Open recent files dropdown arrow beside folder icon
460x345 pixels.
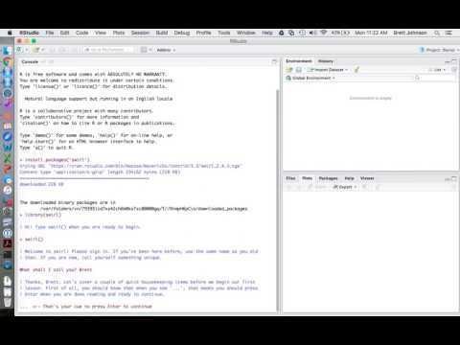(x=43, y=50)
